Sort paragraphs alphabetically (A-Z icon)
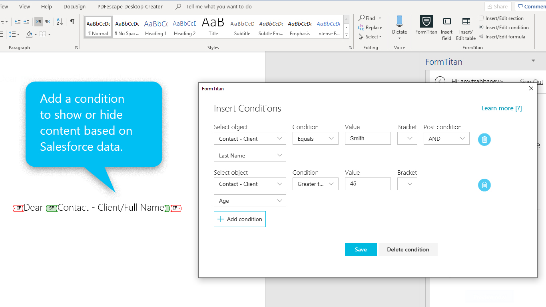Screen dimensions: 546x307 click(60, 22)
